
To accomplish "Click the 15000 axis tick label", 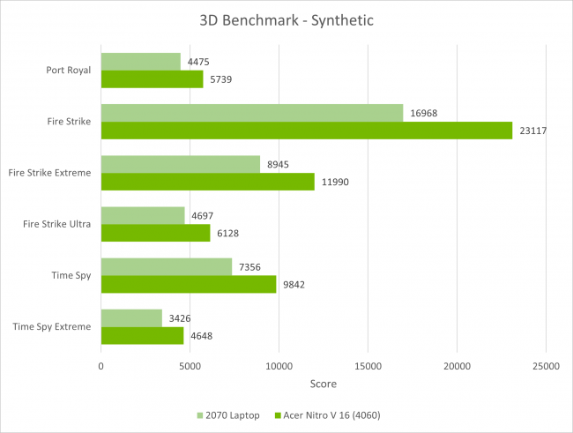I will [368, 366].
